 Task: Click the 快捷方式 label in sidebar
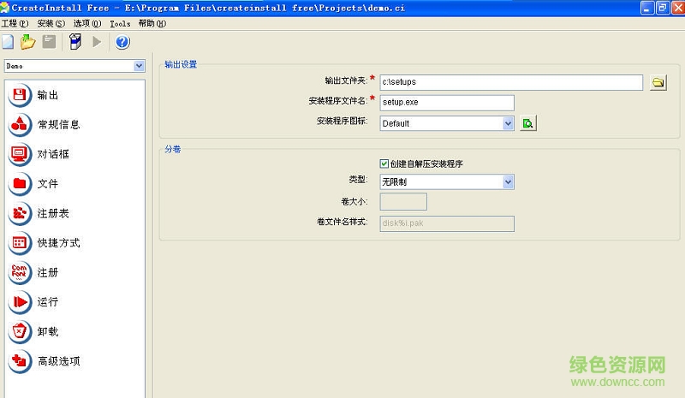58,243
